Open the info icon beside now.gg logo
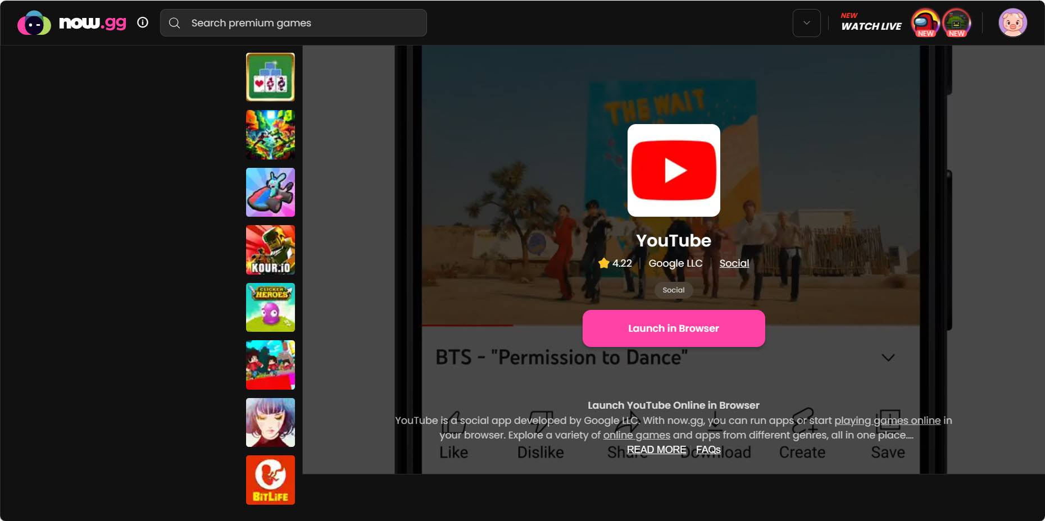 pos(143,22)
